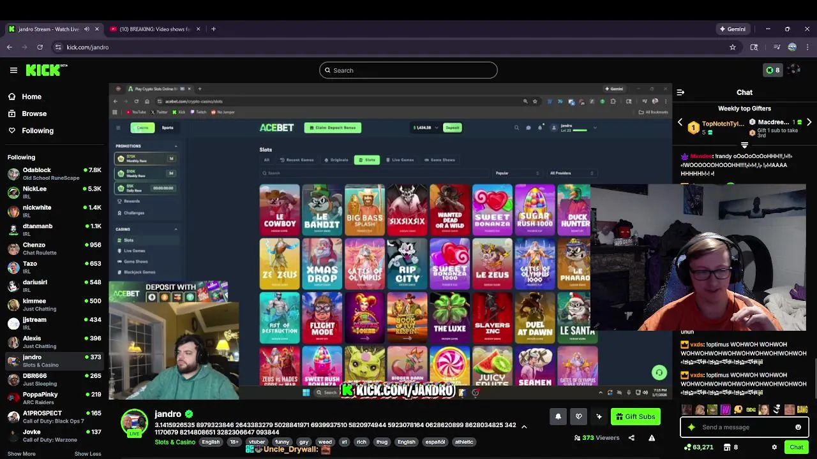Open the Jovke channel in Following
The image size is (817, 459).
tap(54, 435)
